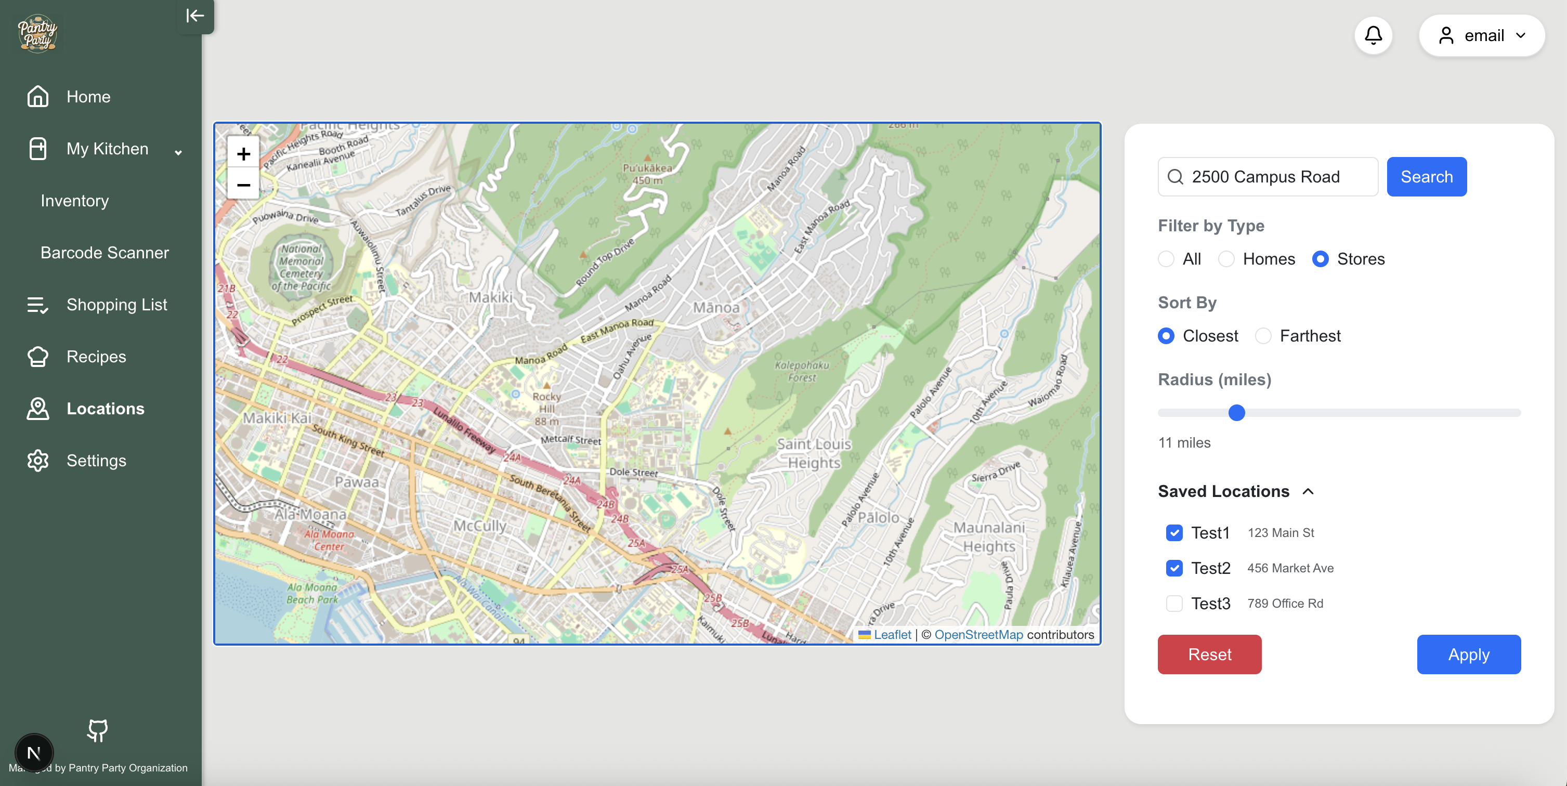
Task: Click the Home house icon
Action: pos(38,96)
